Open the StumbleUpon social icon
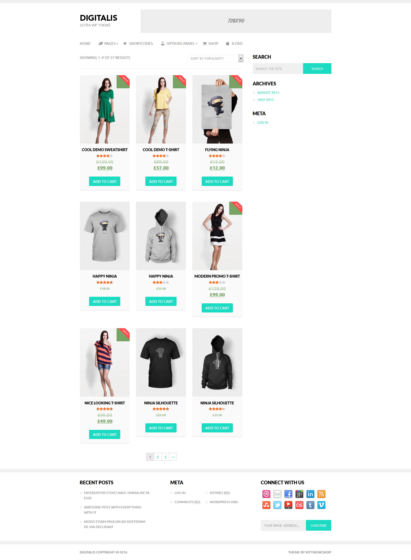 tap(266, 505)
